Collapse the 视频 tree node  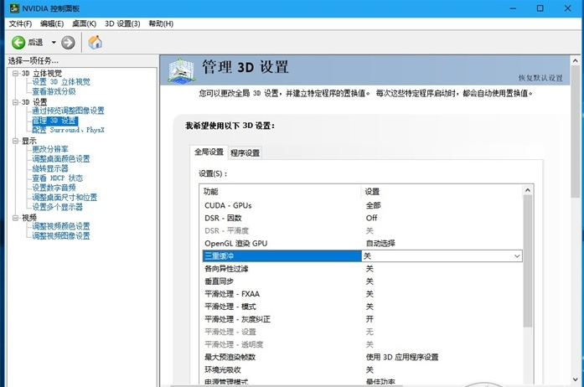(x=15, y=218)
